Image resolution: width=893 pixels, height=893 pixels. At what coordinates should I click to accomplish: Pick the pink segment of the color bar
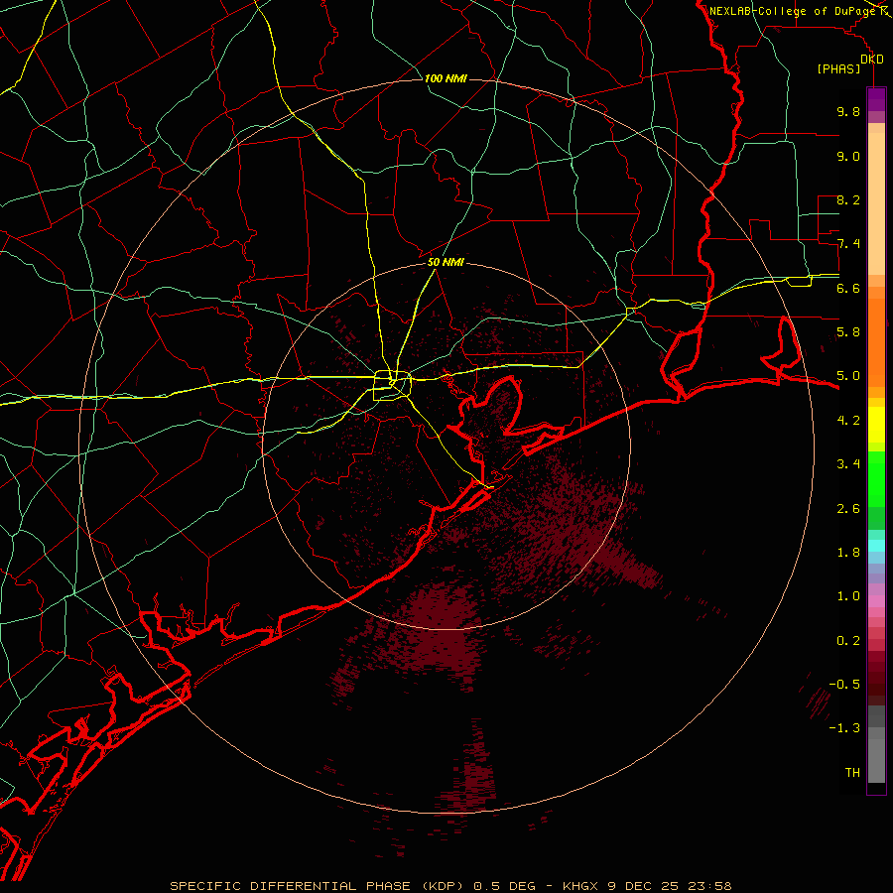point(876,601)
